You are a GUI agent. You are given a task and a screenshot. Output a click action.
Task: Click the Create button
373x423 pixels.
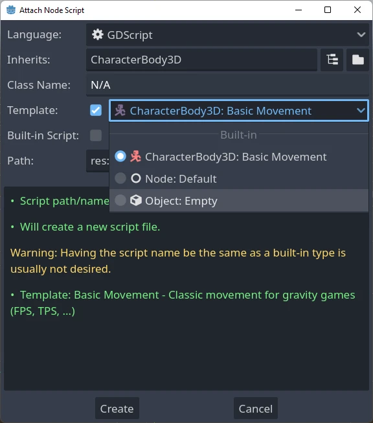(x=117, y=408)
